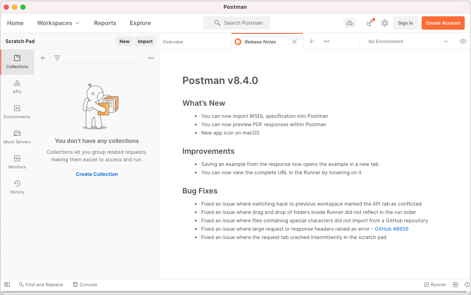Select the Release Notes tab

click(x=260, y=42)
